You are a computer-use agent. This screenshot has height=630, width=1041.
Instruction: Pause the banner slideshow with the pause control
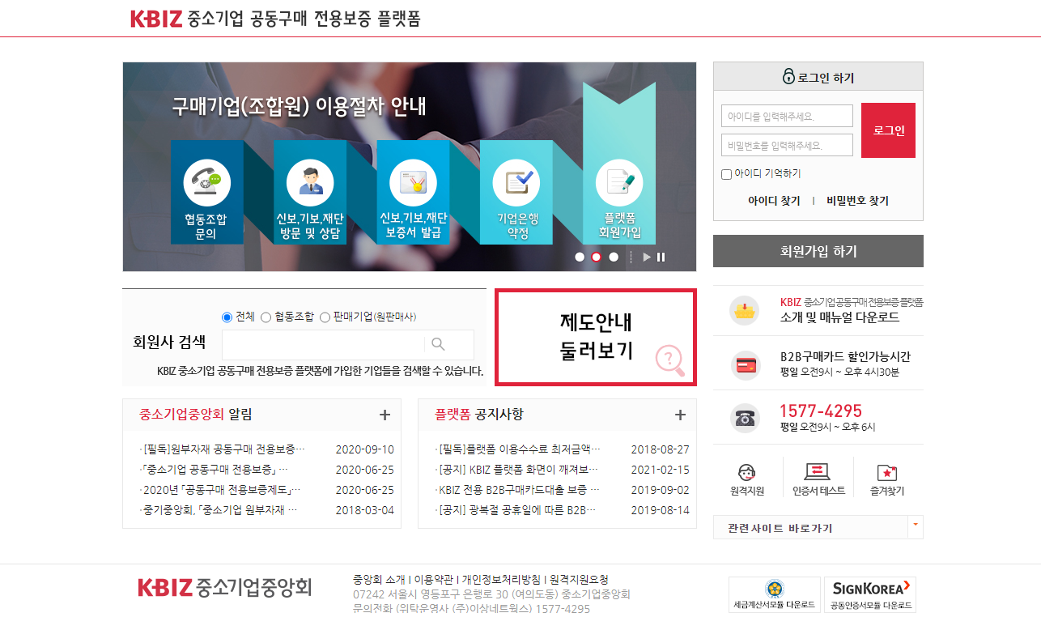coord(661,257)
